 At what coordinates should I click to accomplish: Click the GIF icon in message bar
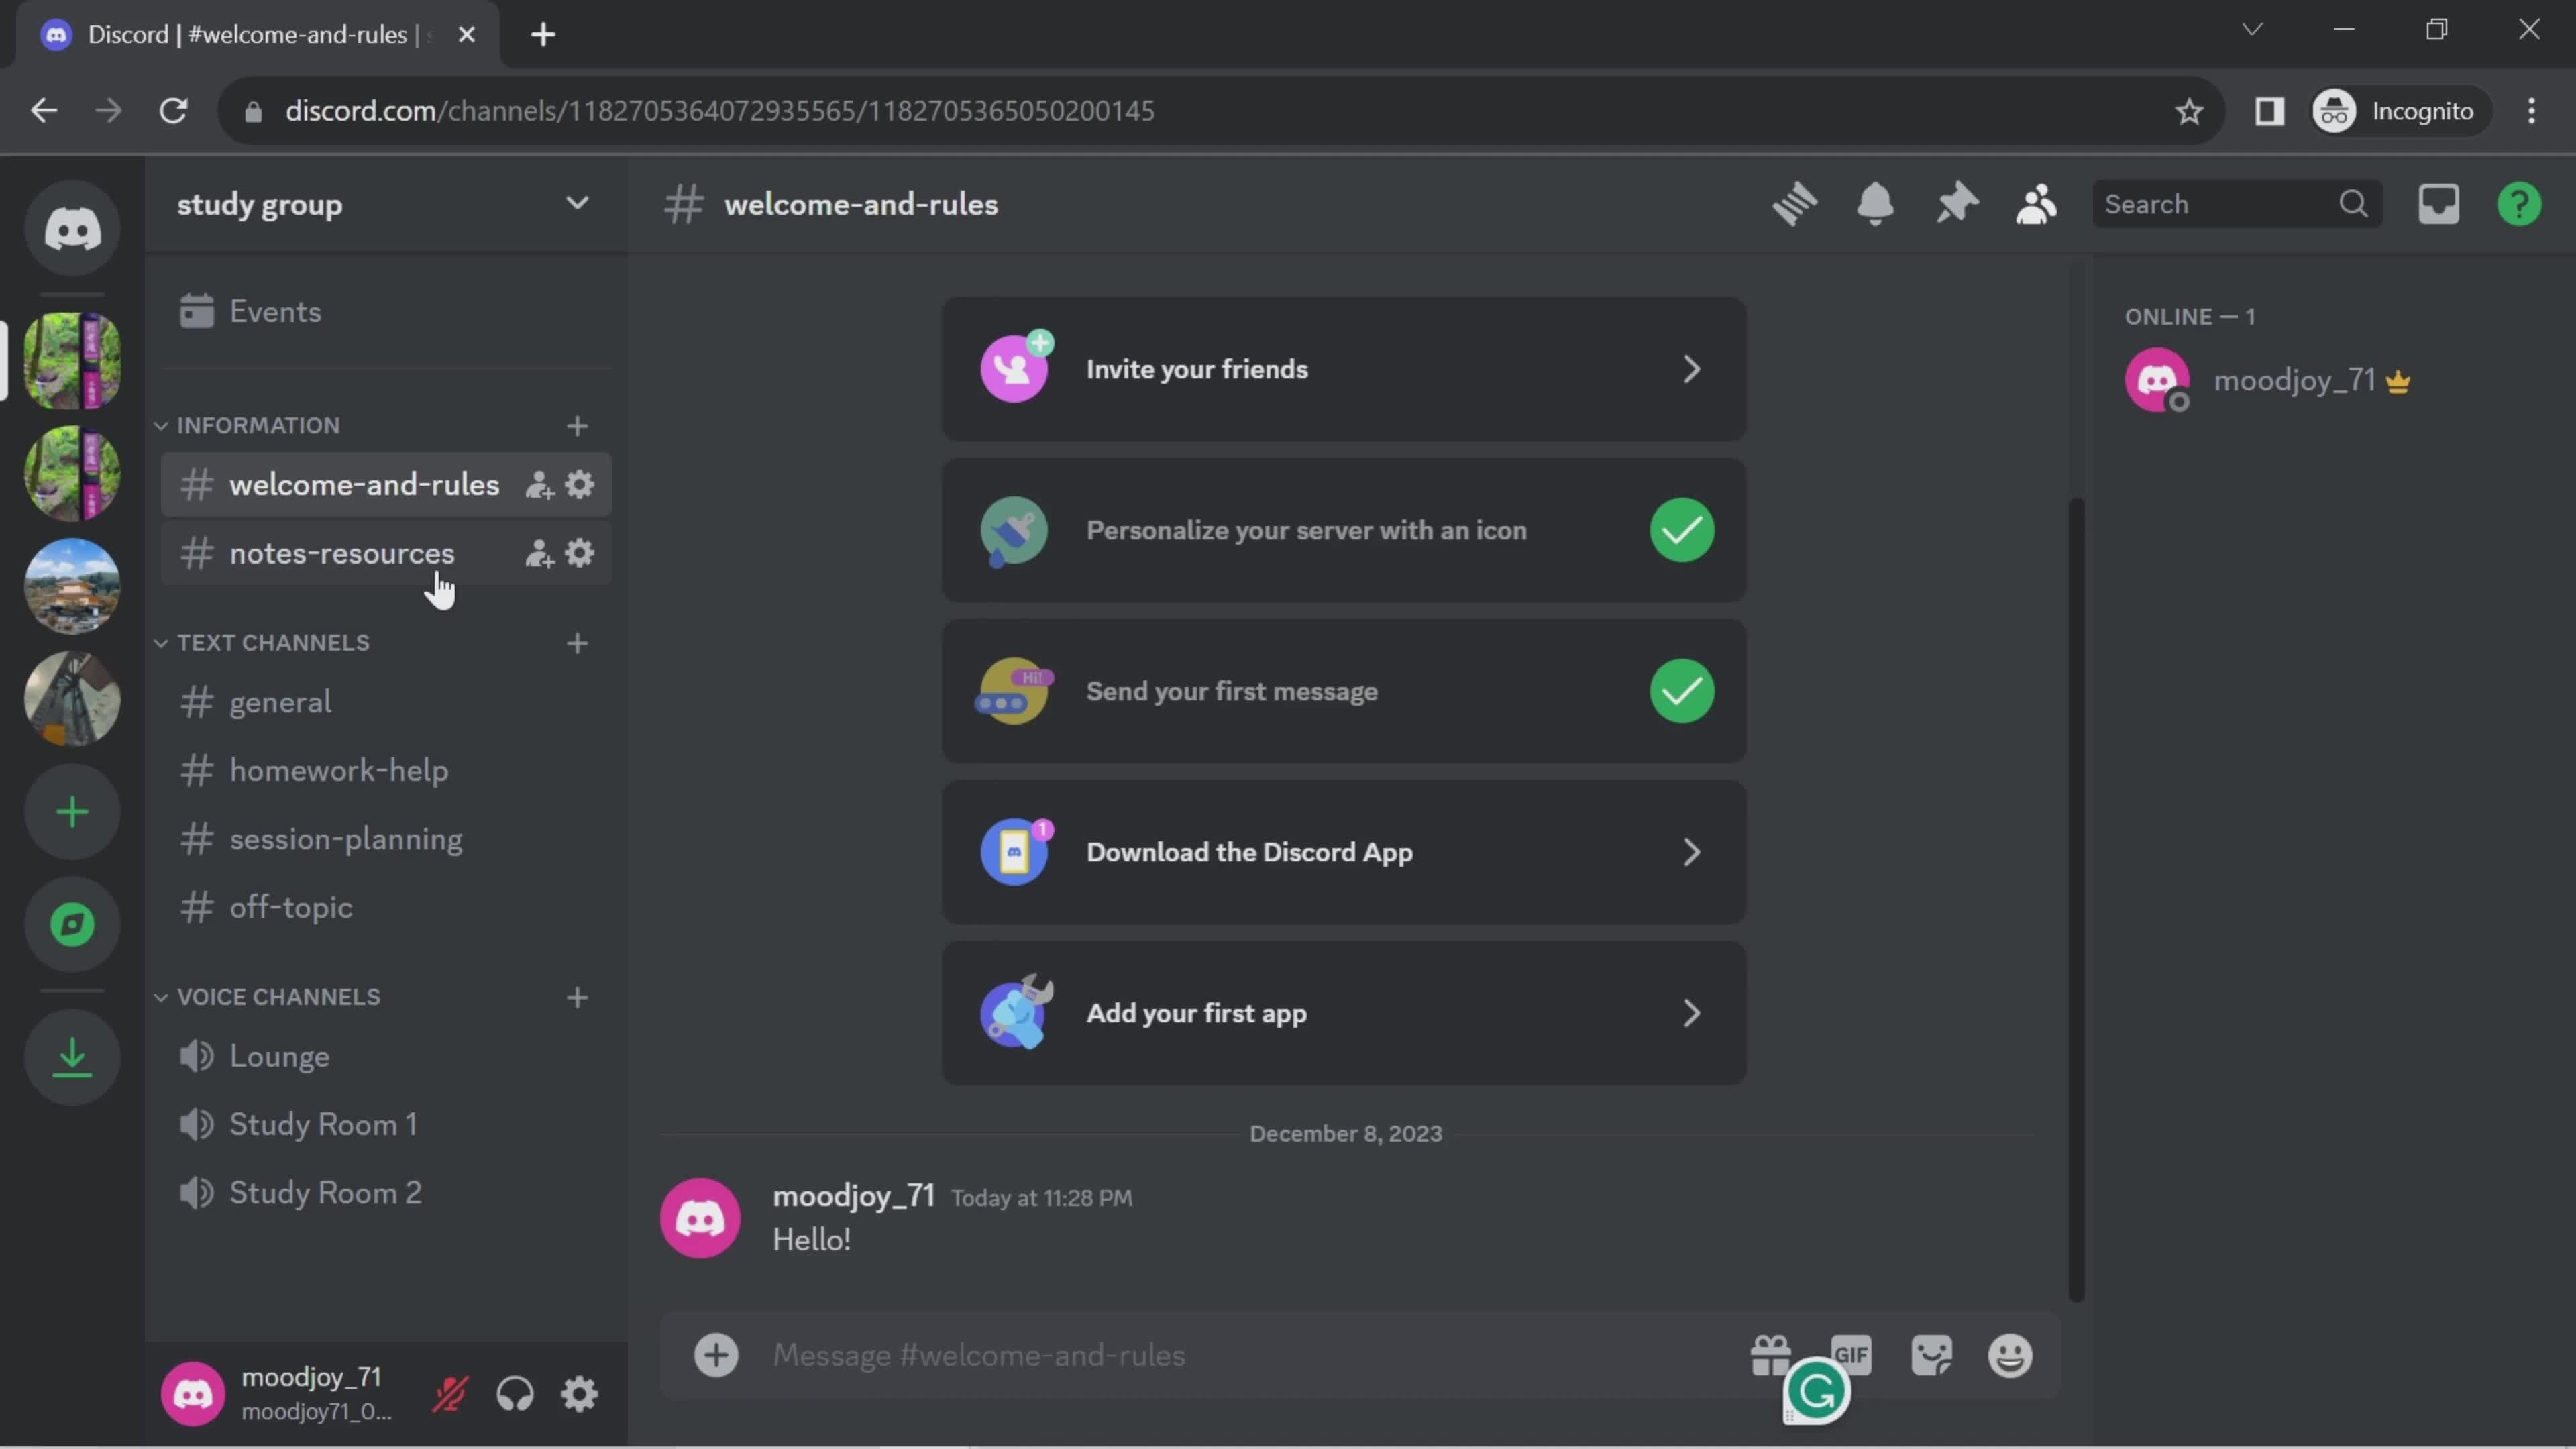[x=1851, y=1355]
